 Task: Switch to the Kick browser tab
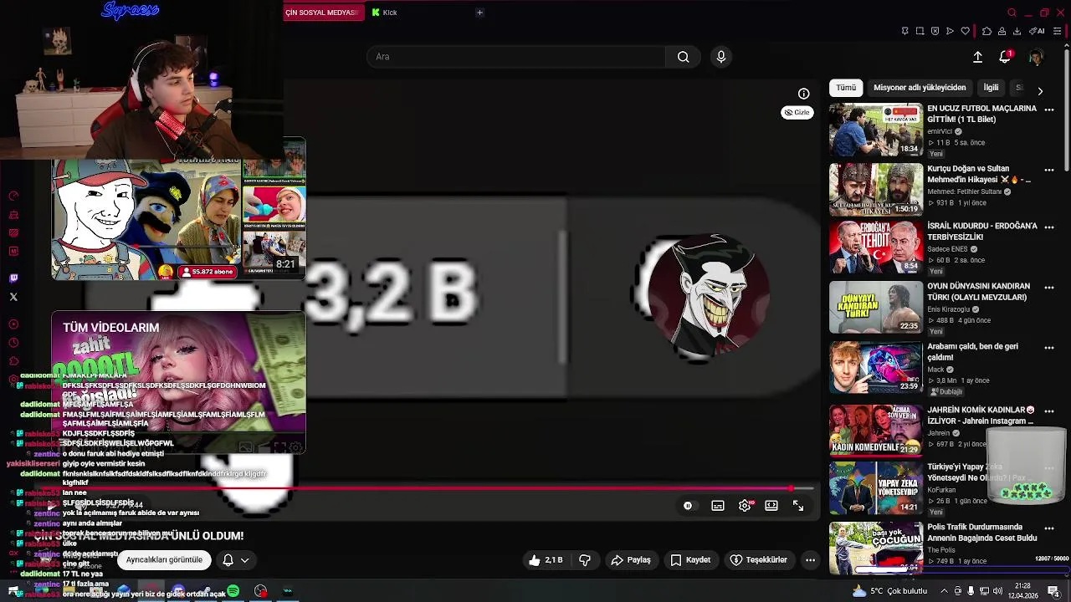(385, 13)
